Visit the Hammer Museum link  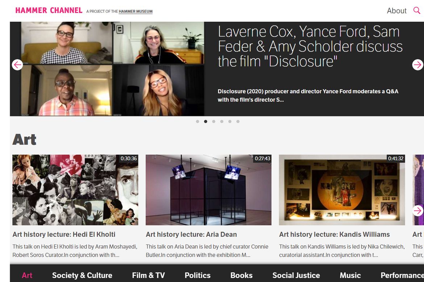tap(136, 11)
